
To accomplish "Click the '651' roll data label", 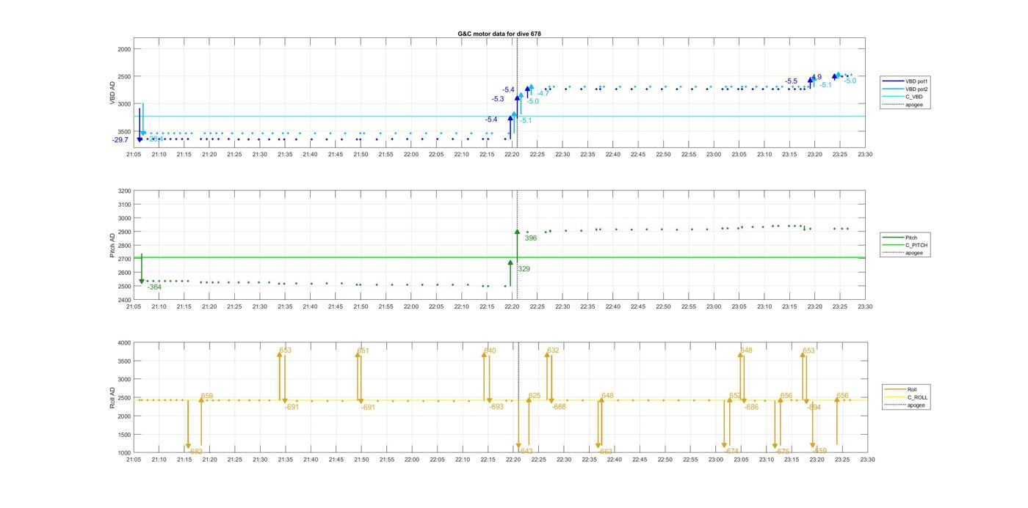I will (x=363, y=351).
